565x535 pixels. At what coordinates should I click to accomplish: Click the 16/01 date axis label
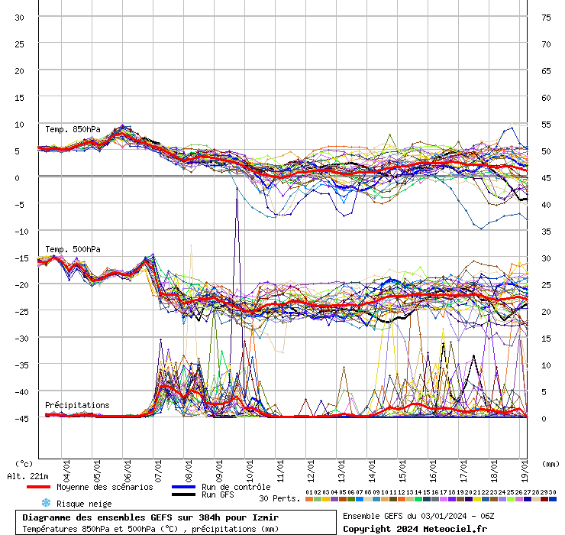433,471
